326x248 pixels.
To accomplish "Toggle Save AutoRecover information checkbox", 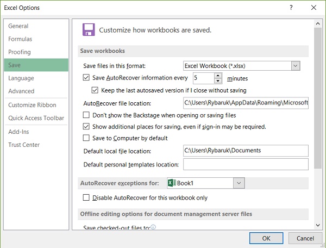I will tap(86, 77).
